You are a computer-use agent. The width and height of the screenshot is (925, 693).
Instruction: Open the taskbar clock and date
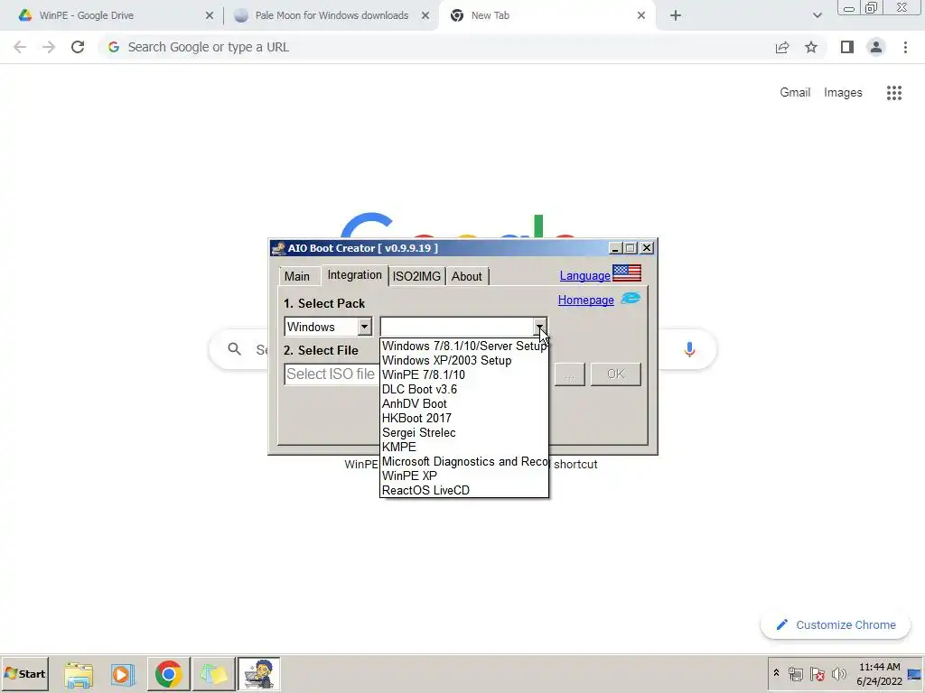tap(879, 673)
